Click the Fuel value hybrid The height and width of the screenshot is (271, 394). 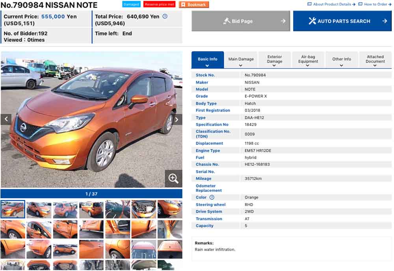pyautogui.click(x=250, y=158)
